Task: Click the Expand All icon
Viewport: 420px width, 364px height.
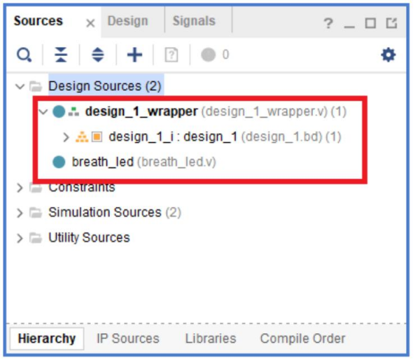Action: click(98, 55)
